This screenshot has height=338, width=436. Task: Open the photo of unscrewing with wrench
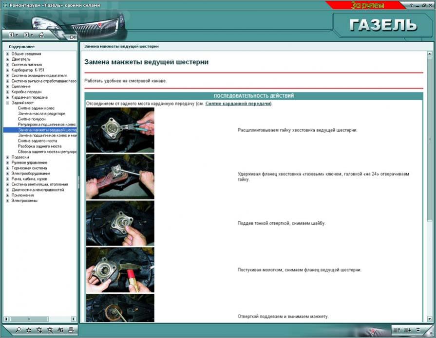pyautogui.click(x=120, y=177)
